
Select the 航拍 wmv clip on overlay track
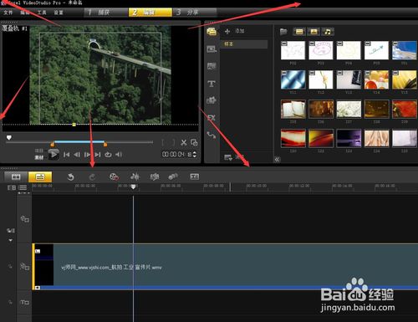225,267
